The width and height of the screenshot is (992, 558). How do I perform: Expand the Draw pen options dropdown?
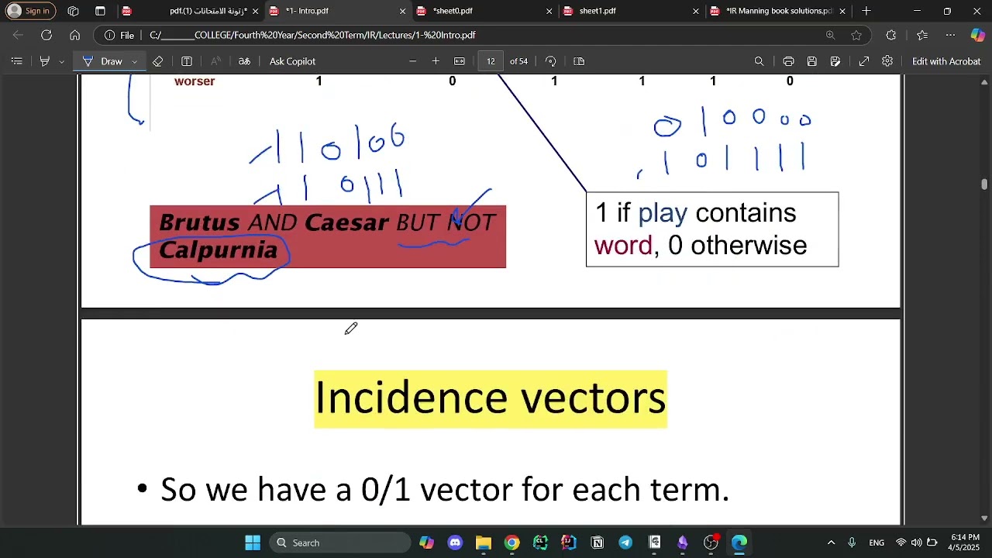click(134, 61)
